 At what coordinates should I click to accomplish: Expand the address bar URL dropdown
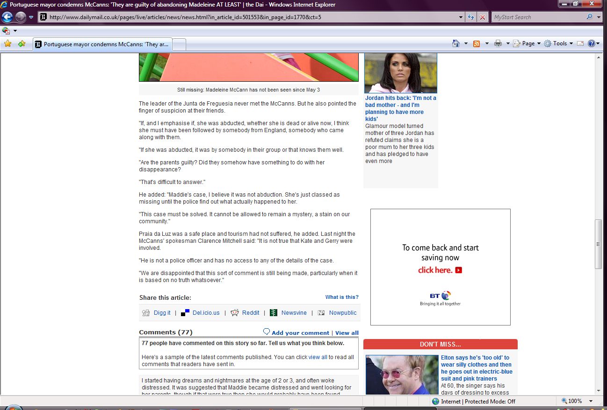pos(461,17)
